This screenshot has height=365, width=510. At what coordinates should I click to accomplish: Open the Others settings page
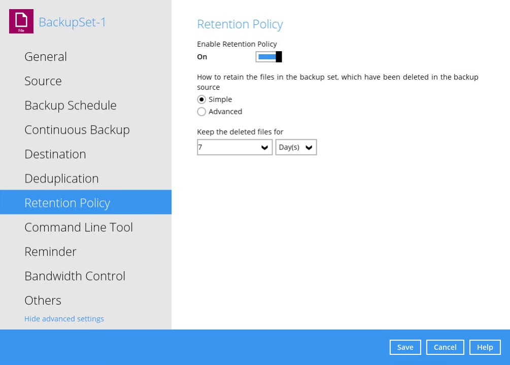click(x=43, y=300)
